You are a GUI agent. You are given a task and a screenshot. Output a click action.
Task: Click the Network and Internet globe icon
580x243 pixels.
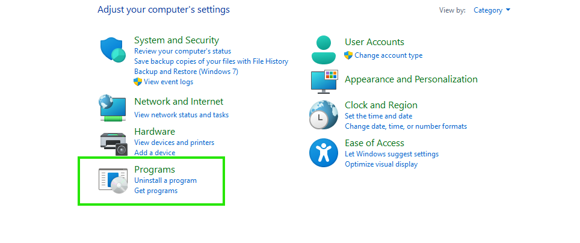click(113, 108)
